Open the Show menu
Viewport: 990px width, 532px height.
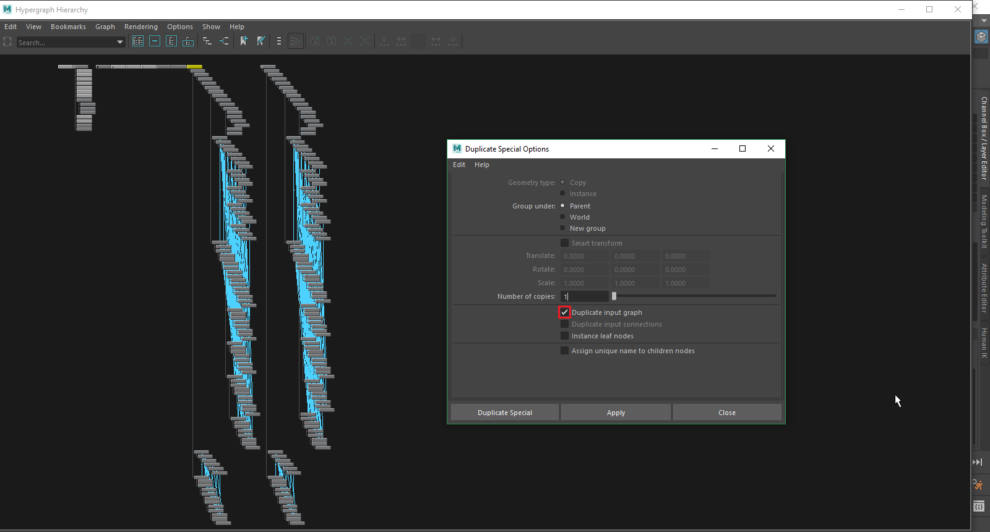tap(211, 27)
